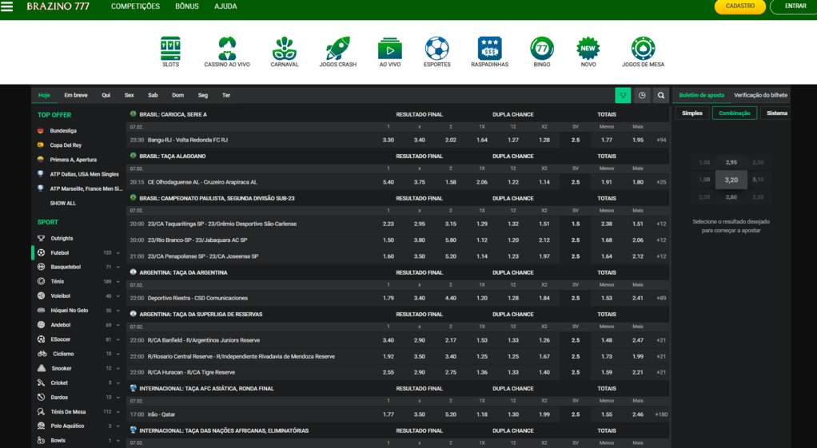Open the Esportes soccer ball icon

coord(436,49)
